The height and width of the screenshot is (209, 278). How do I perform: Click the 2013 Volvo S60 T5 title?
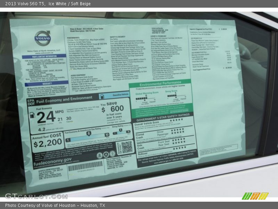tap(24, 4)
